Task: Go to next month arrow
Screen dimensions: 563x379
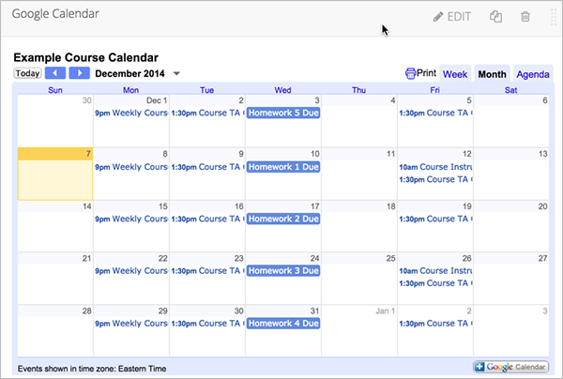Action: click(80, 73)
